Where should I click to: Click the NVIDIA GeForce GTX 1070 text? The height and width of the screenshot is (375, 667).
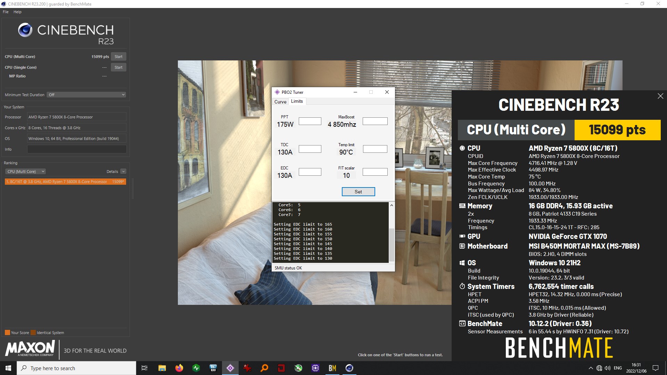point(568,236)
